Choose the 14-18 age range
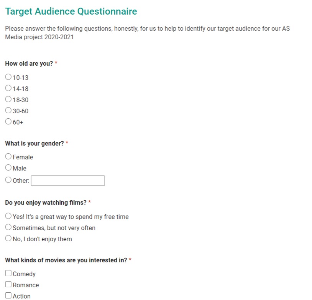Screen dimensions: 312x300 (x=8, y=88)
